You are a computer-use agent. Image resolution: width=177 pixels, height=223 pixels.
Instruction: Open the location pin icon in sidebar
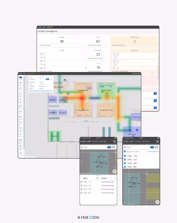[21, 99]
